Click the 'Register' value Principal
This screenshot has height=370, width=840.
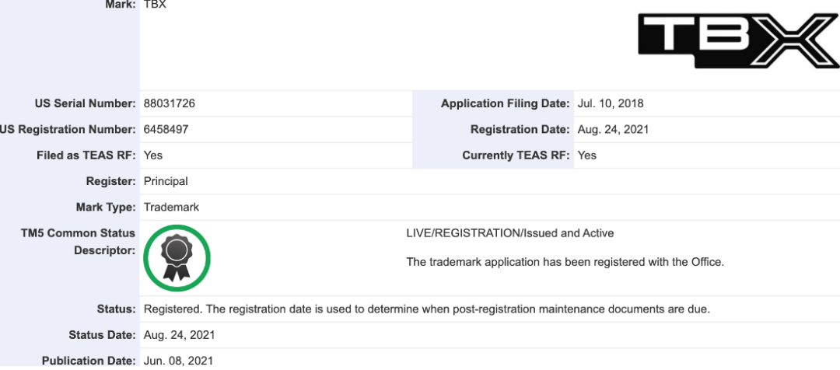(x=166, y=181)
